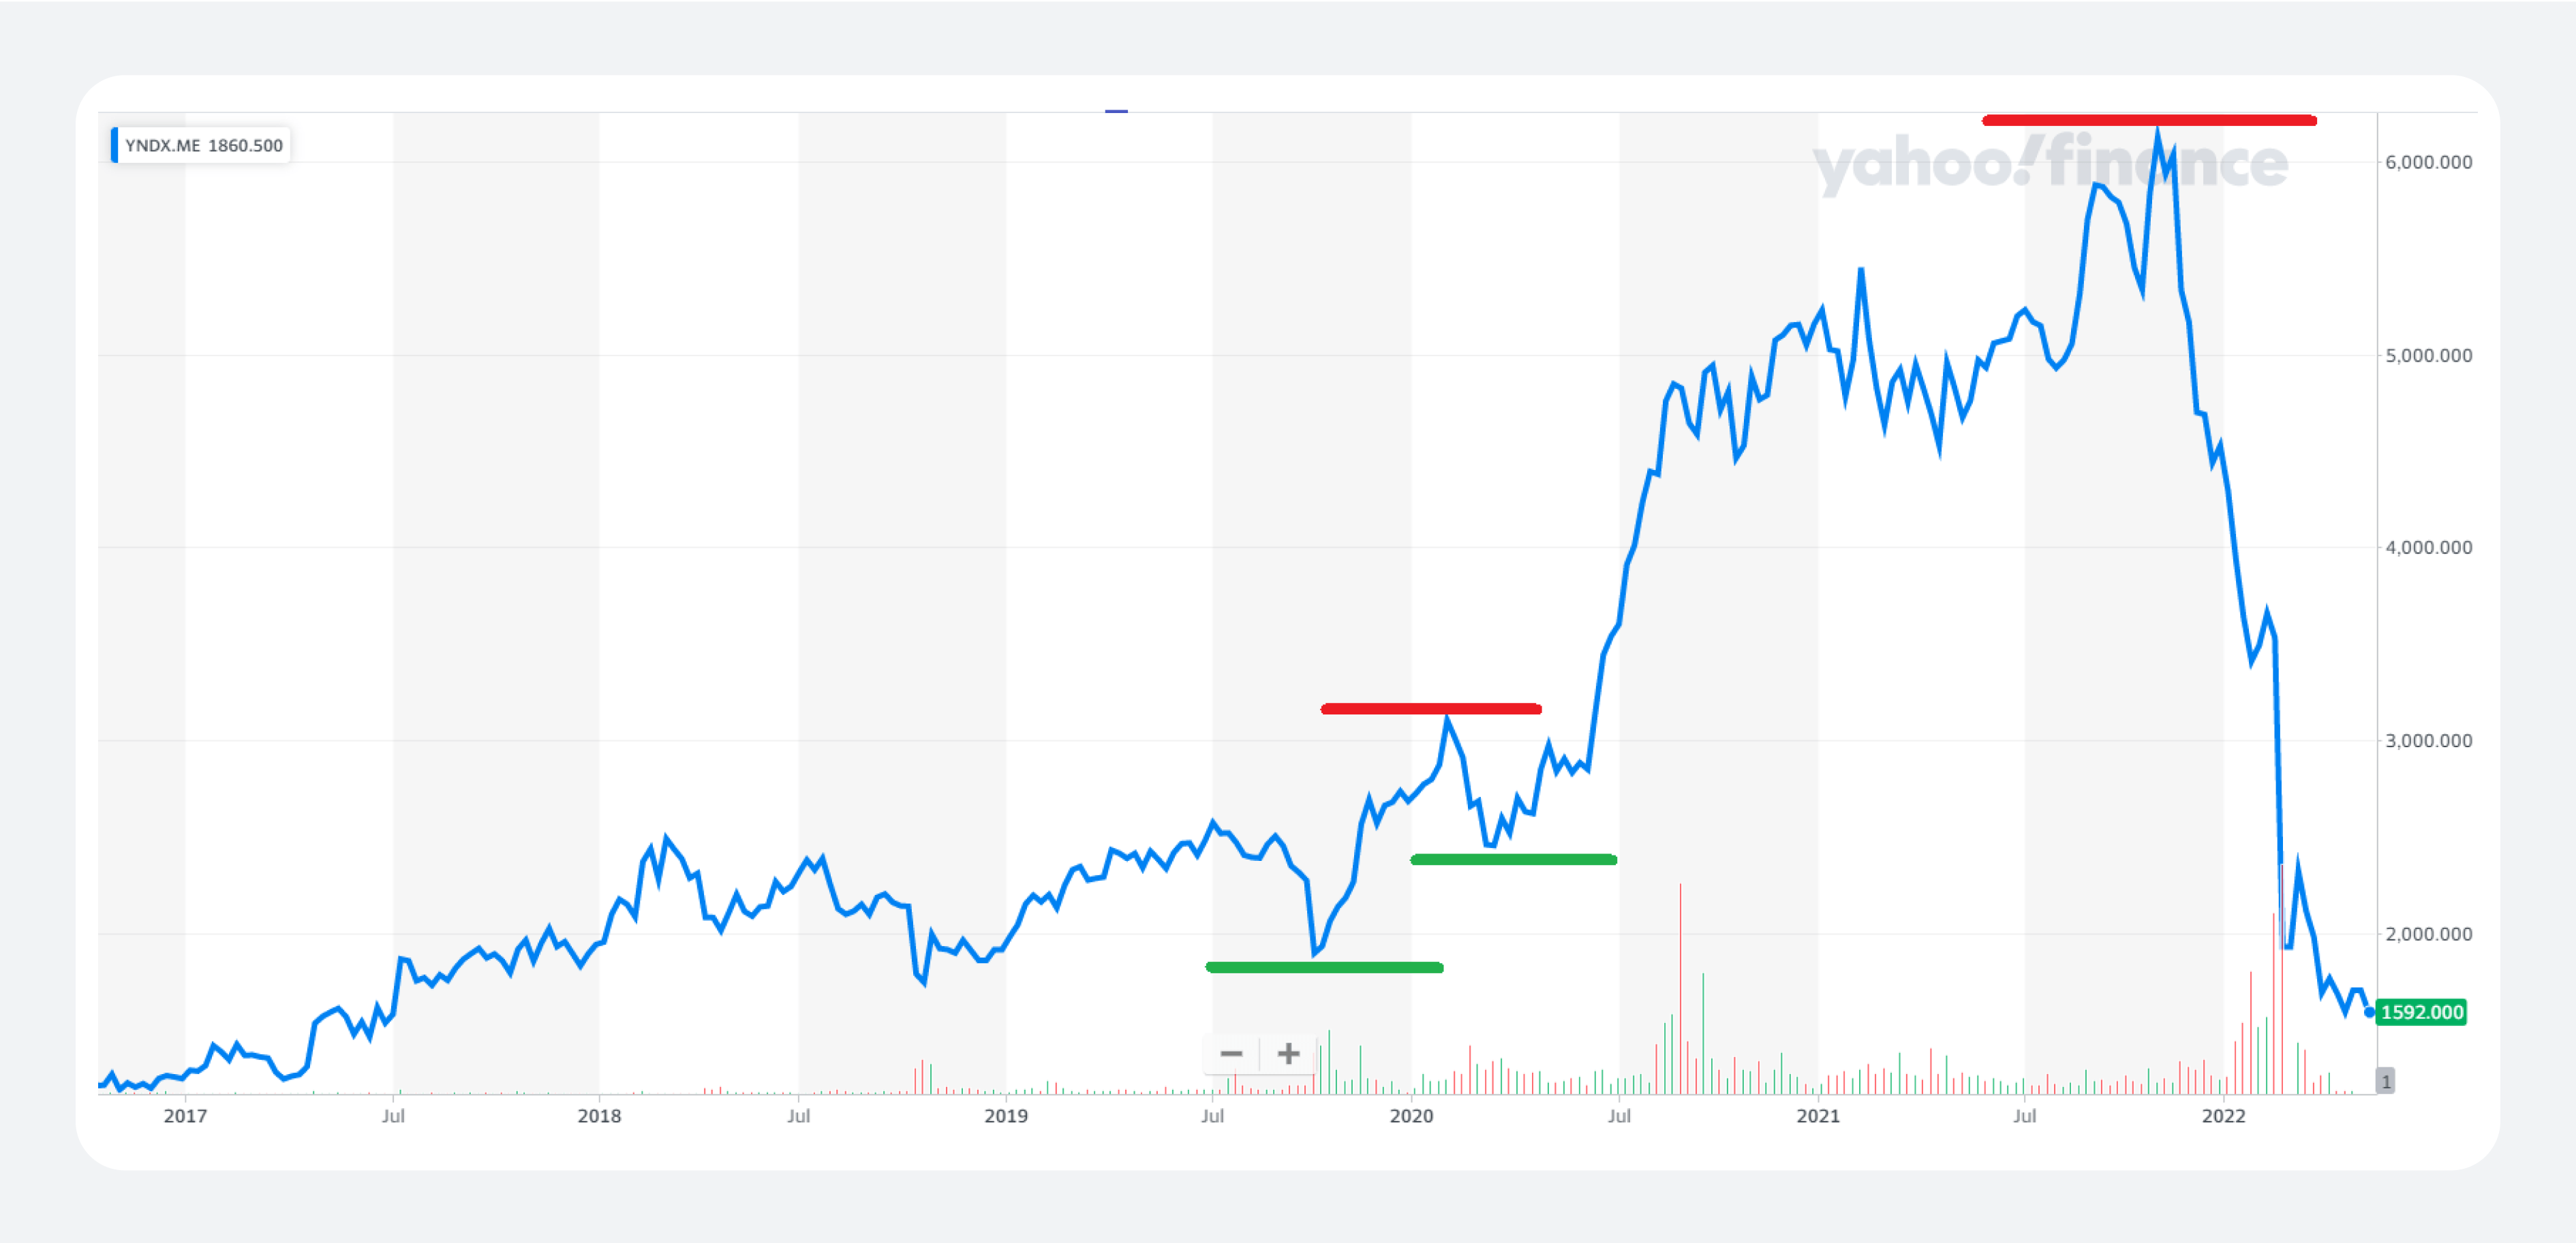Click the 2,000.000 price axis label

pyautogui.click(x=2428, y=934)
